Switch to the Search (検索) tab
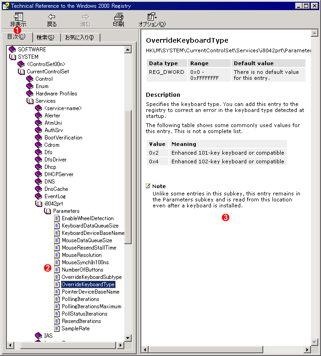Viewport: 321px width, 356px height. pyautogui.click(x=45, y=38)
